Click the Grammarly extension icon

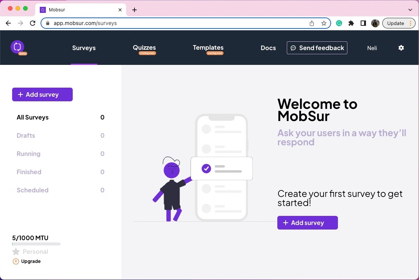pos(339,23)
